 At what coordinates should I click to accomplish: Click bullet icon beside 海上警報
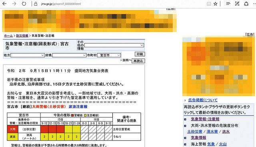pyautogui.click(x=185, y=144)
